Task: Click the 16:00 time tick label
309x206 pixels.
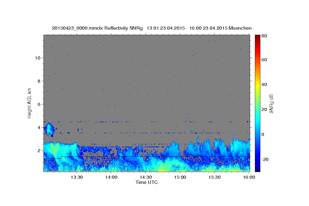Action: [249, 177]
